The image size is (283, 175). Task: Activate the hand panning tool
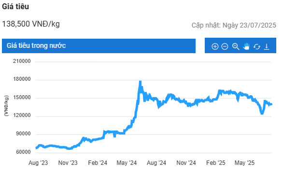[x=246, y=46]
